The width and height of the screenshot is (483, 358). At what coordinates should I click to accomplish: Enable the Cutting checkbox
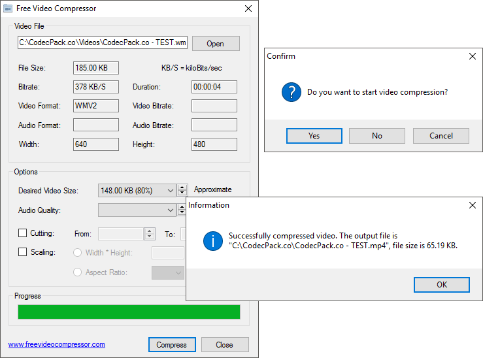(x=22, y=233)
